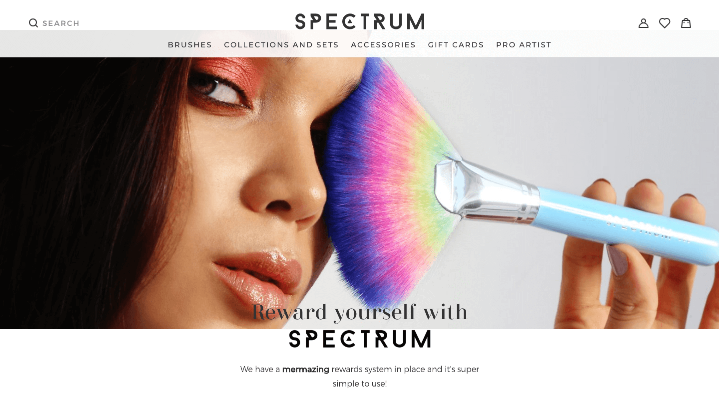Screen dimensions: 719x398
Task: Select the "Reward yourself with" heading
Action: click(x=360, y=312)
